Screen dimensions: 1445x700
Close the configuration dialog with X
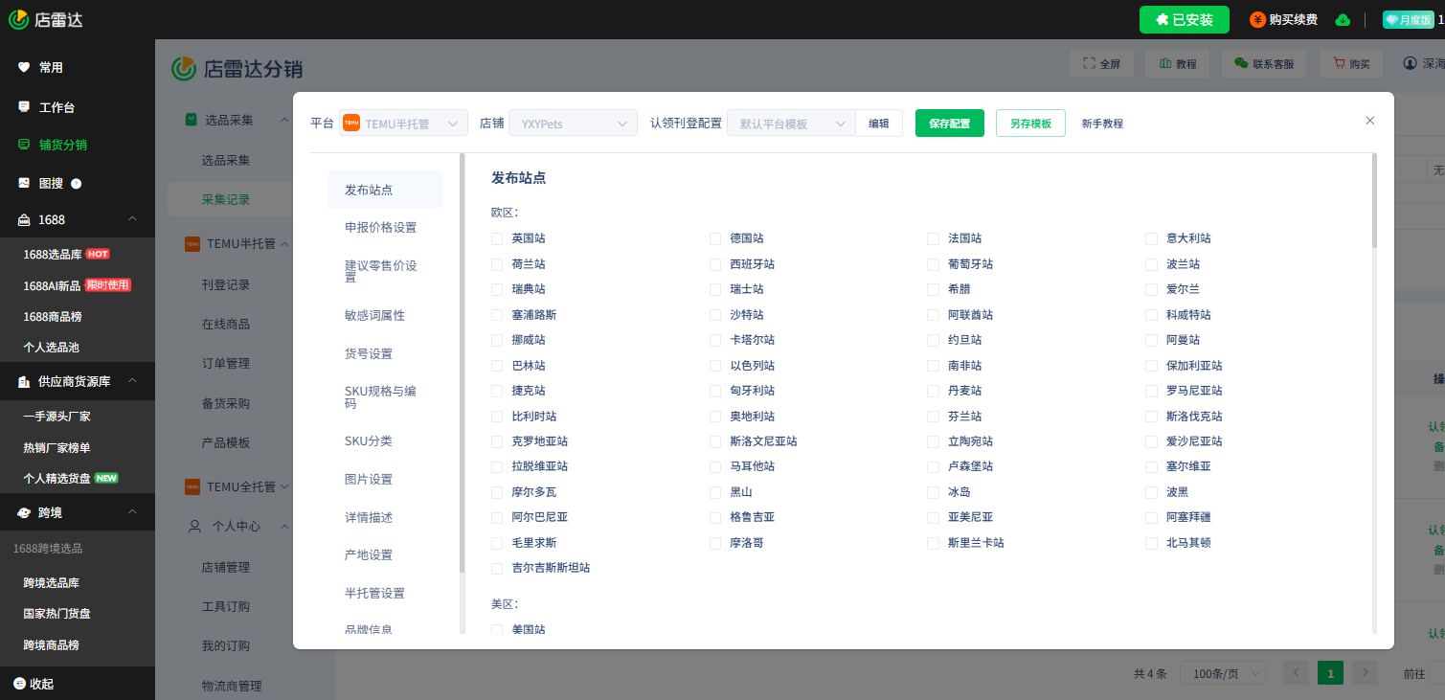click(1370, 121)
